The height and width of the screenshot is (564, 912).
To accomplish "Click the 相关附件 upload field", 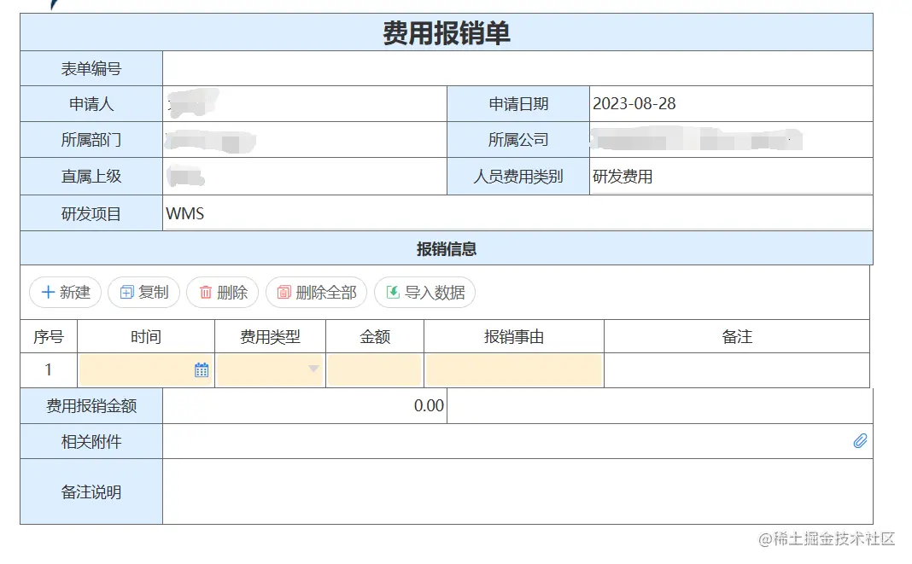I will [517, 441].
